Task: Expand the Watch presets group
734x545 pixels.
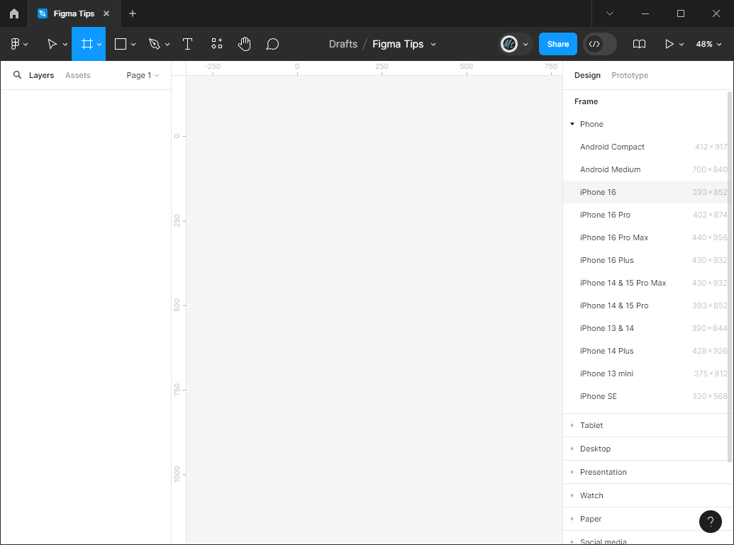Action: tap(572, 495)
